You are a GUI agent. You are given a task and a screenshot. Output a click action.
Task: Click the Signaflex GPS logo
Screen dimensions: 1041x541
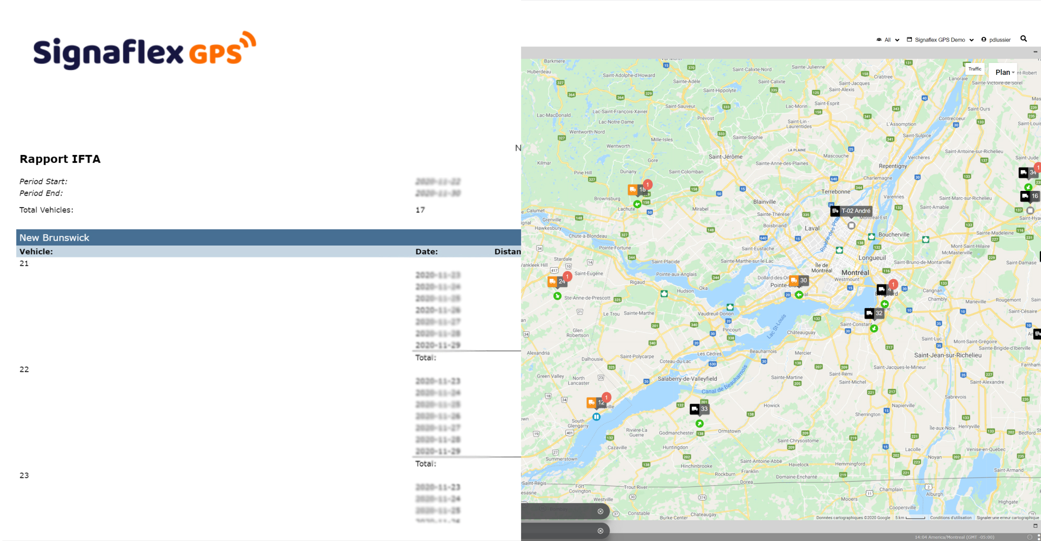pos(145,50)
